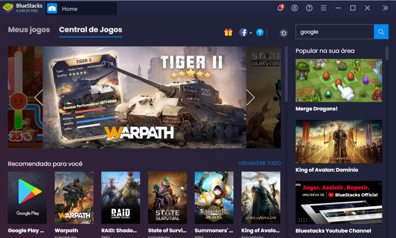The height and width of the screenshot is (238, 396).
Task: Click the BlueStacks logo icon
Action: (8, 8)
